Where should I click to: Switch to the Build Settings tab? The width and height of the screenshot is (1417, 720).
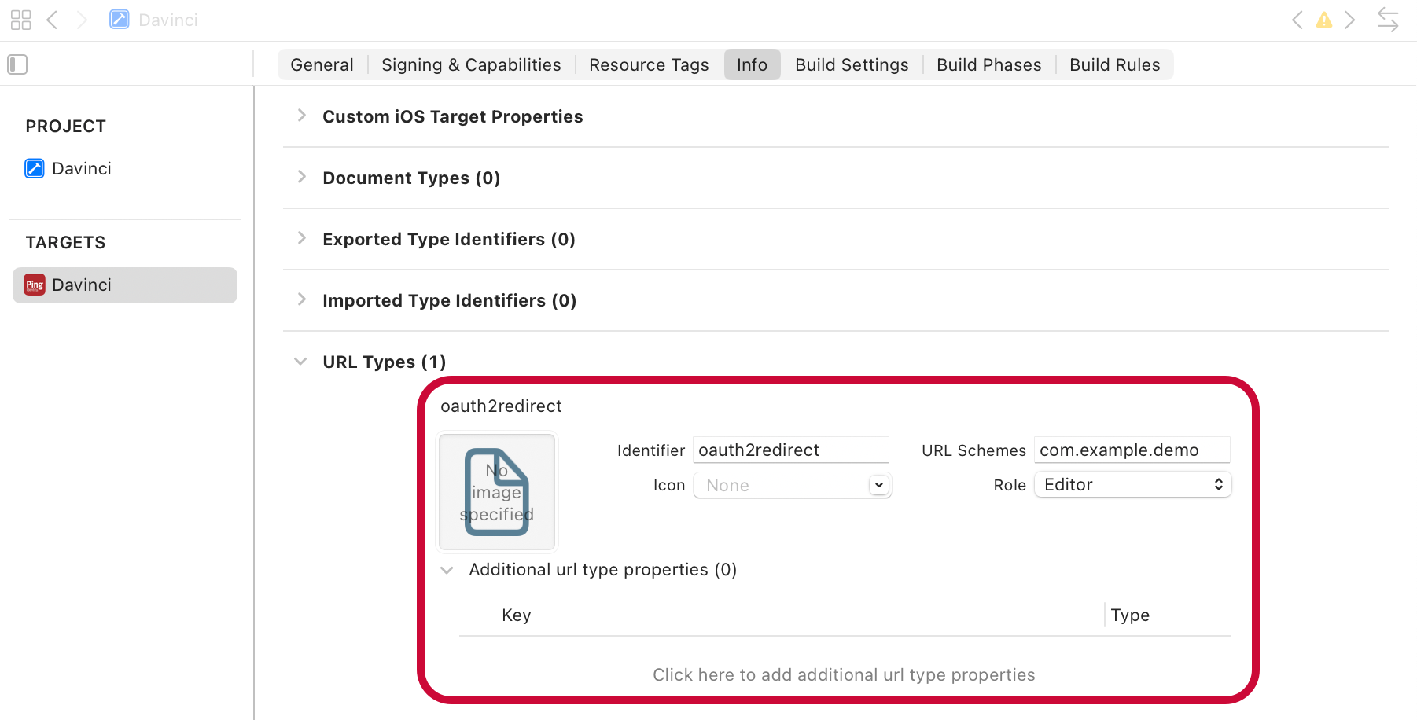click(851, 64)
